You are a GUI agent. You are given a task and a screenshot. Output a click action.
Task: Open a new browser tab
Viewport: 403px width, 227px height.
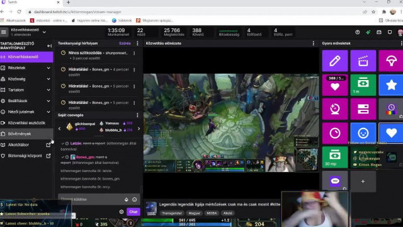(x=68, y=3)
